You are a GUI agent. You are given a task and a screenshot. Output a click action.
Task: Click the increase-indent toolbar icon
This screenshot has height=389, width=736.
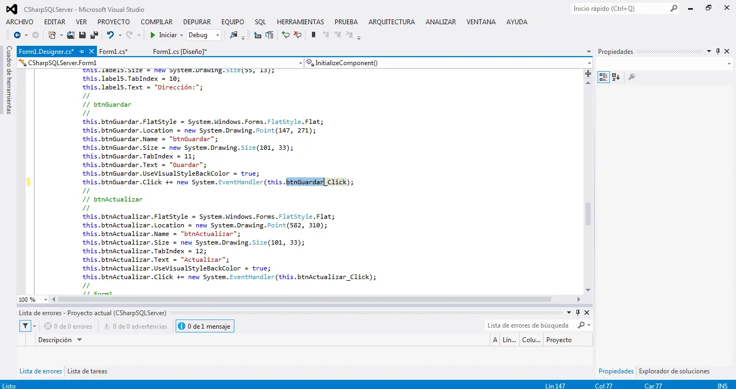click(269, 35)
